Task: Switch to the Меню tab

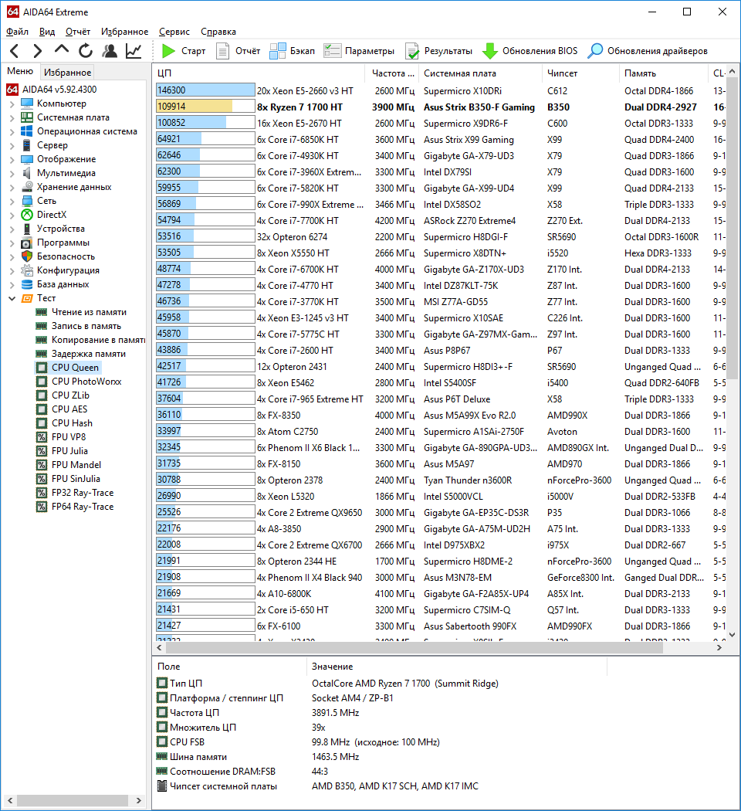Action: [20, 71]
